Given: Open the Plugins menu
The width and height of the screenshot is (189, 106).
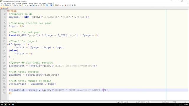Looking at the screenshot, I should point(44,3).
